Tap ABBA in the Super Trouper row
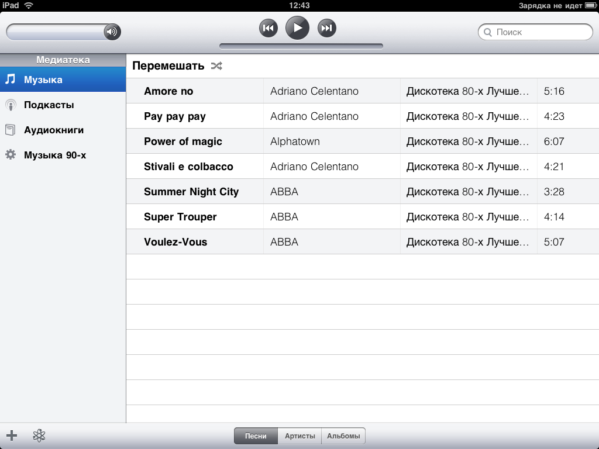 [x=284, y=217]
